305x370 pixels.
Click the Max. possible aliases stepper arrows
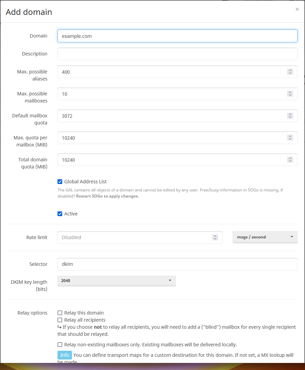(x=290, y=72)
